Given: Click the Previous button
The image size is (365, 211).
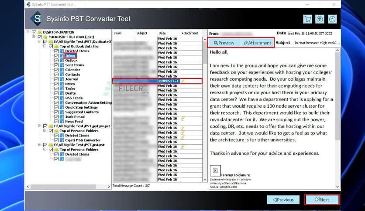Looking at the screenshot, I should pyautogui.click(x=283, y=200).
